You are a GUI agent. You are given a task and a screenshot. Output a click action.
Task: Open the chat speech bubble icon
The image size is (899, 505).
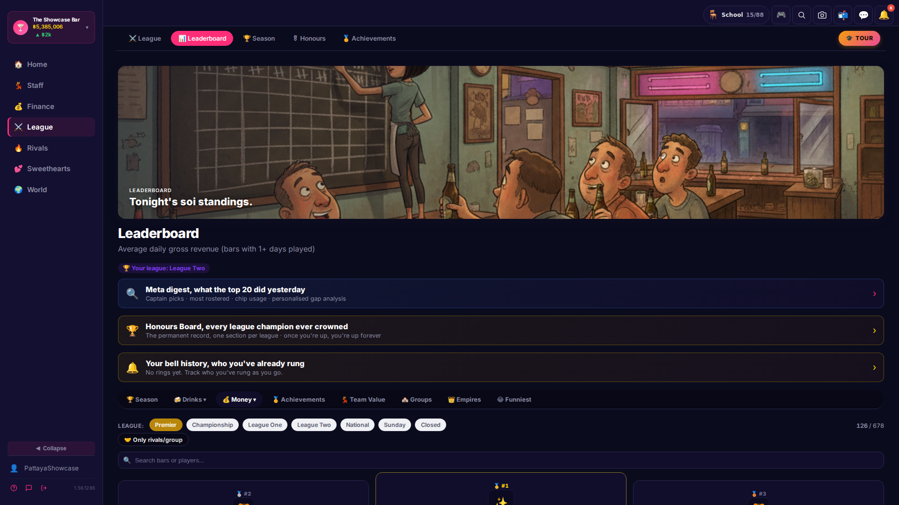click(863, 15)
